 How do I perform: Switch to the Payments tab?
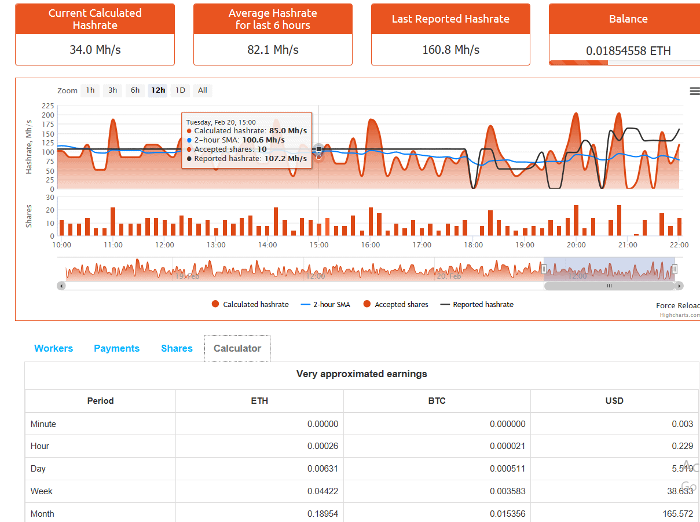pos(116,348)
